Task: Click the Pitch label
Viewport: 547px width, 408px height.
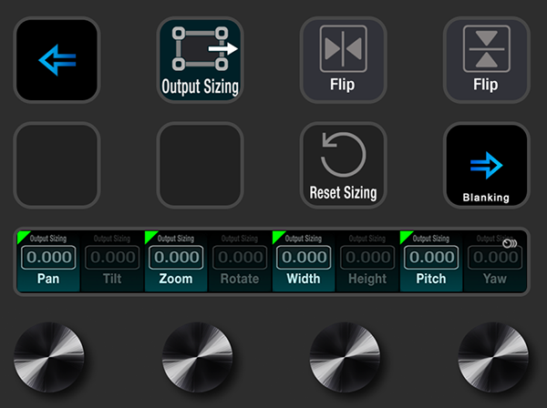Action: pyautogui.click(x=431, y=279)
